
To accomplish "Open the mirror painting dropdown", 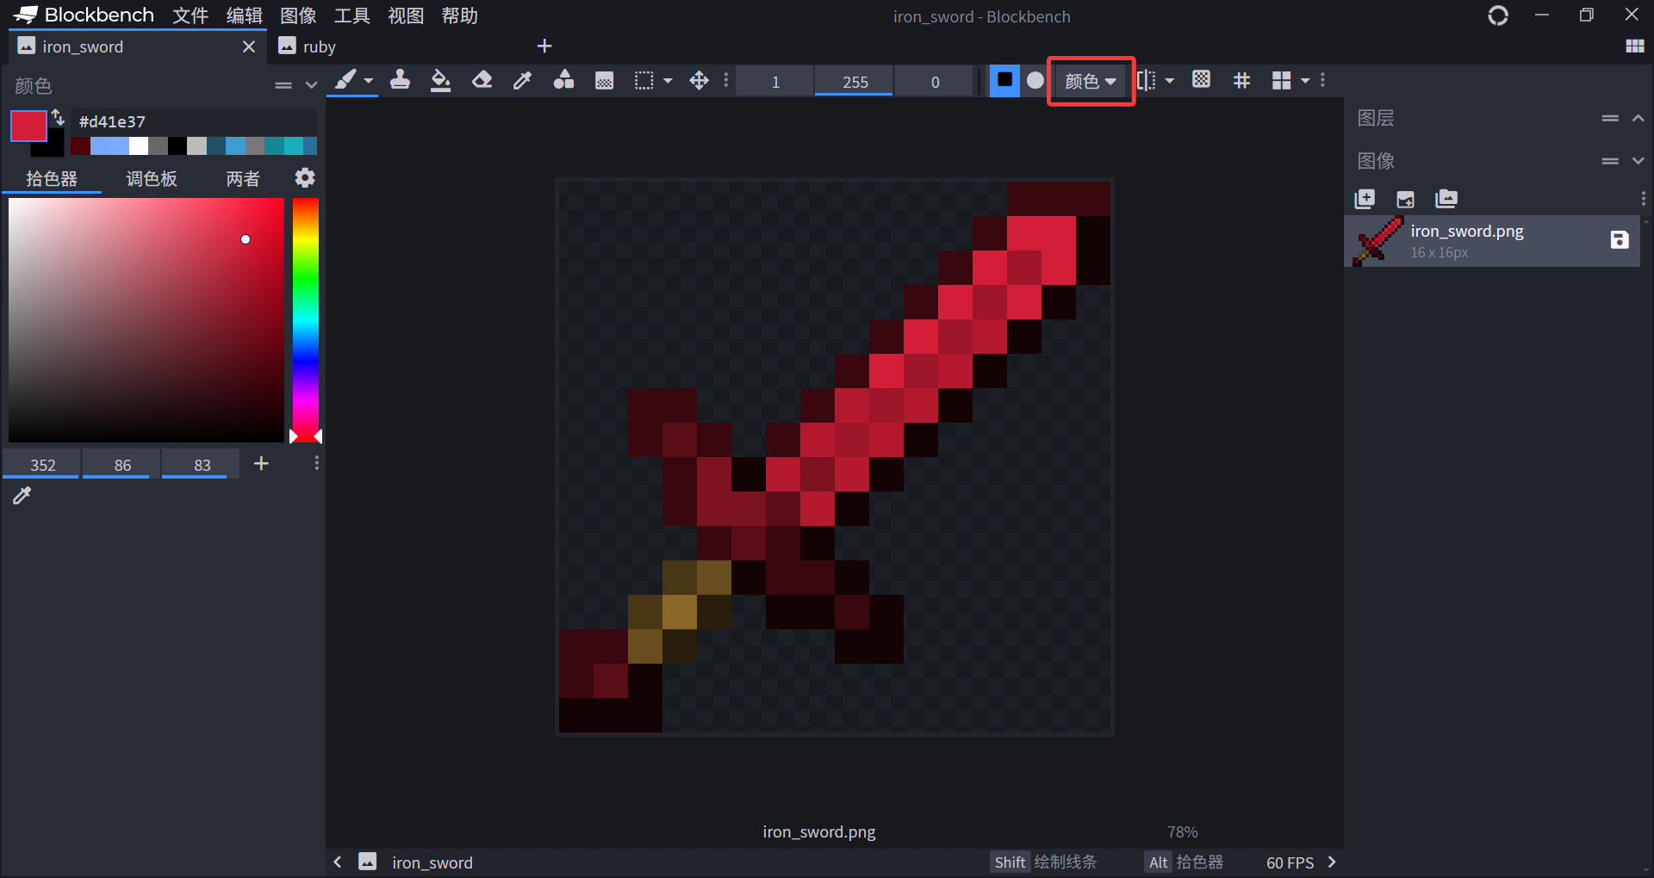I will click(1169, 80).
